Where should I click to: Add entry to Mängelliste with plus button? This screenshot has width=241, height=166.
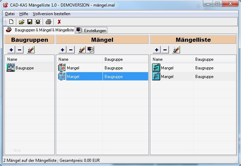157,50
